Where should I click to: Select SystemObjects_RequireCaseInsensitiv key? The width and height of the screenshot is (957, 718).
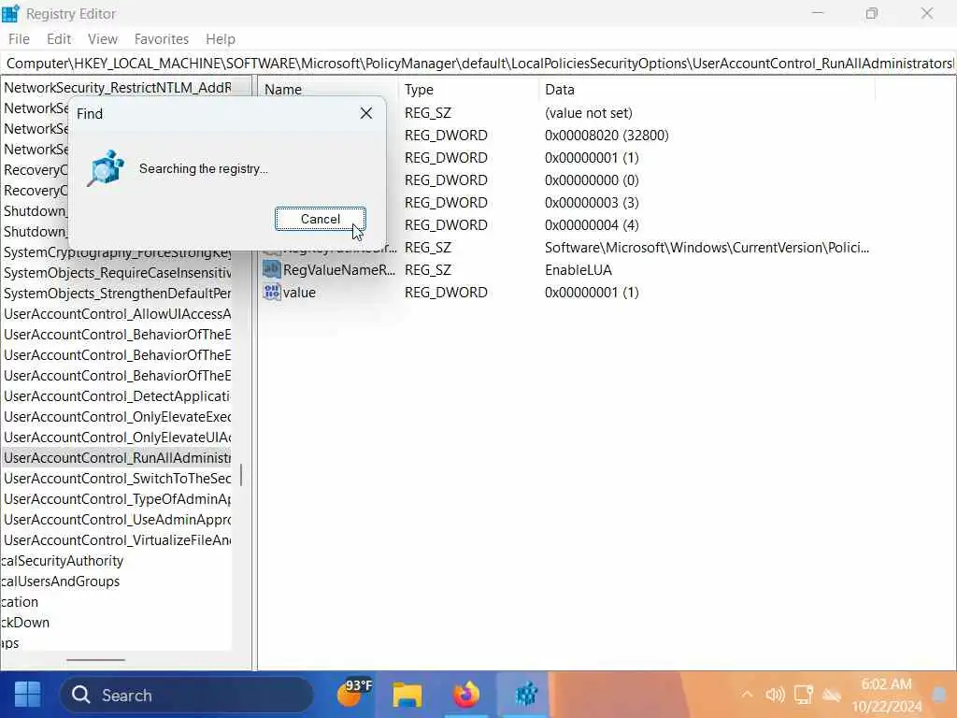(117, 273)
